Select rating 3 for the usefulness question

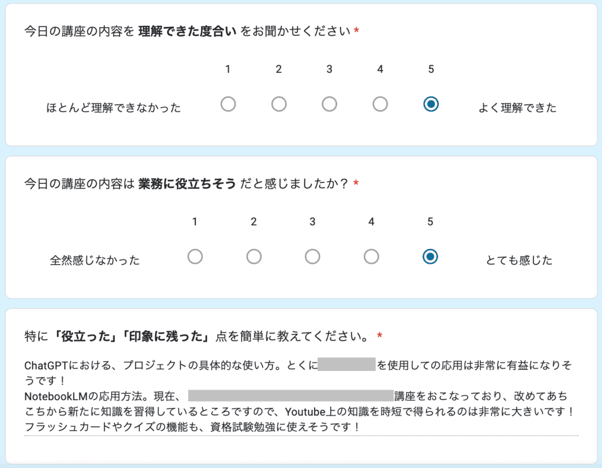coord(312,256)
